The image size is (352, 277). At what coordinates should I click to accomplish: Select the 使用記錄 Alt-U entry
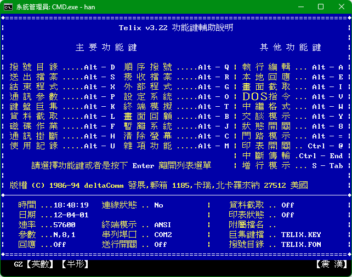63,146
